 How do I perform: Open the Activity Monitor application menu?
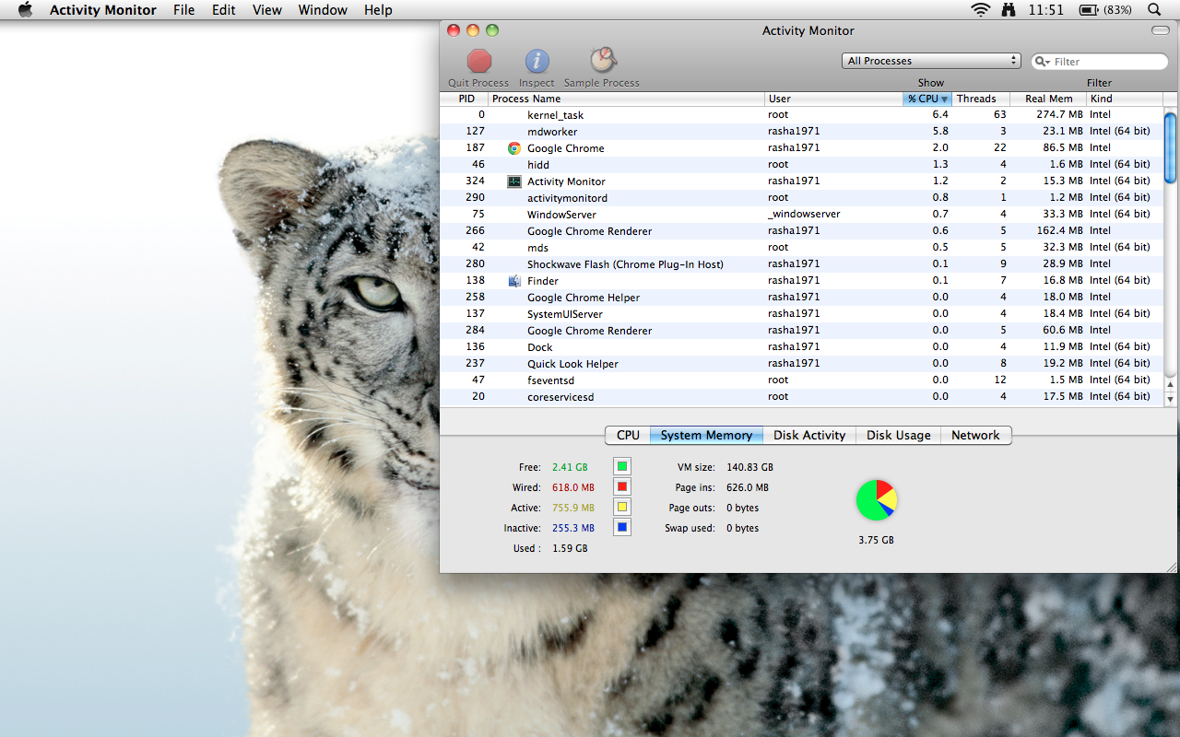[103, 10]
